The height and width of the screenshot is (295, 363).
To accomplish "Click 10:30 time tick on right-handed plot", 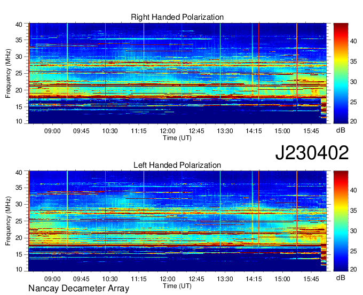I will (x=110, y=131).
